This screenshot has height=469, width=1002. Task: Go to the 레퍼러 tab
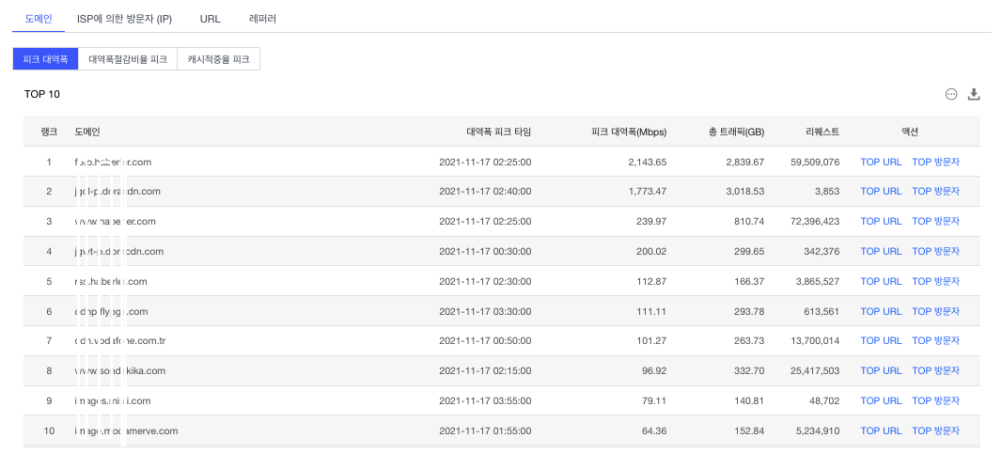click(262, 19)
